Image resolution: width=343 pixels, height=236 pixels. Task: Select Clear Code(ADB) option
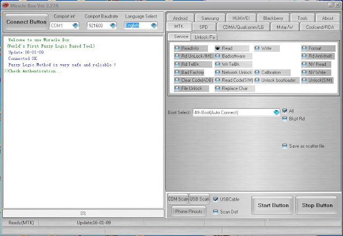[x=193, y=80]
